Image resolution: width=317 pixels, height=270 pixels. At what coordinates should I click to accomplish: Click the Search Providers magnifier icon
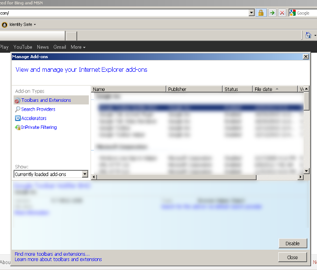click(18, 109)
